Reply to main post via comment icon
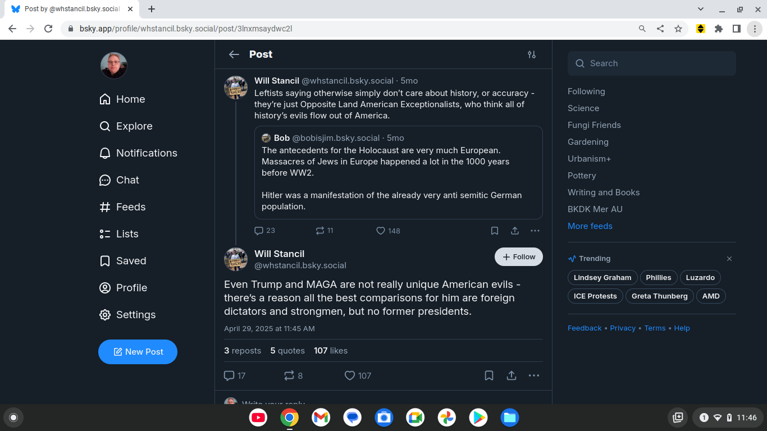Image resolution: width=767 pixels, height=431 pixels. [x=229, y=375]
